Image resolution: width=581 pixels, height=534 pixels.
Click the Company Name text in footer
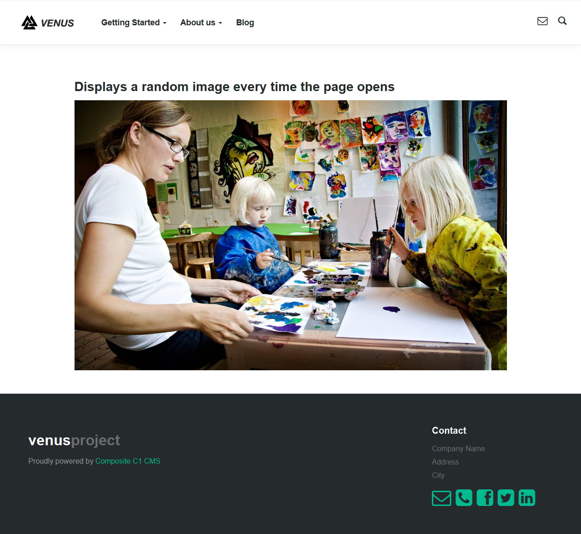point(458,448)
